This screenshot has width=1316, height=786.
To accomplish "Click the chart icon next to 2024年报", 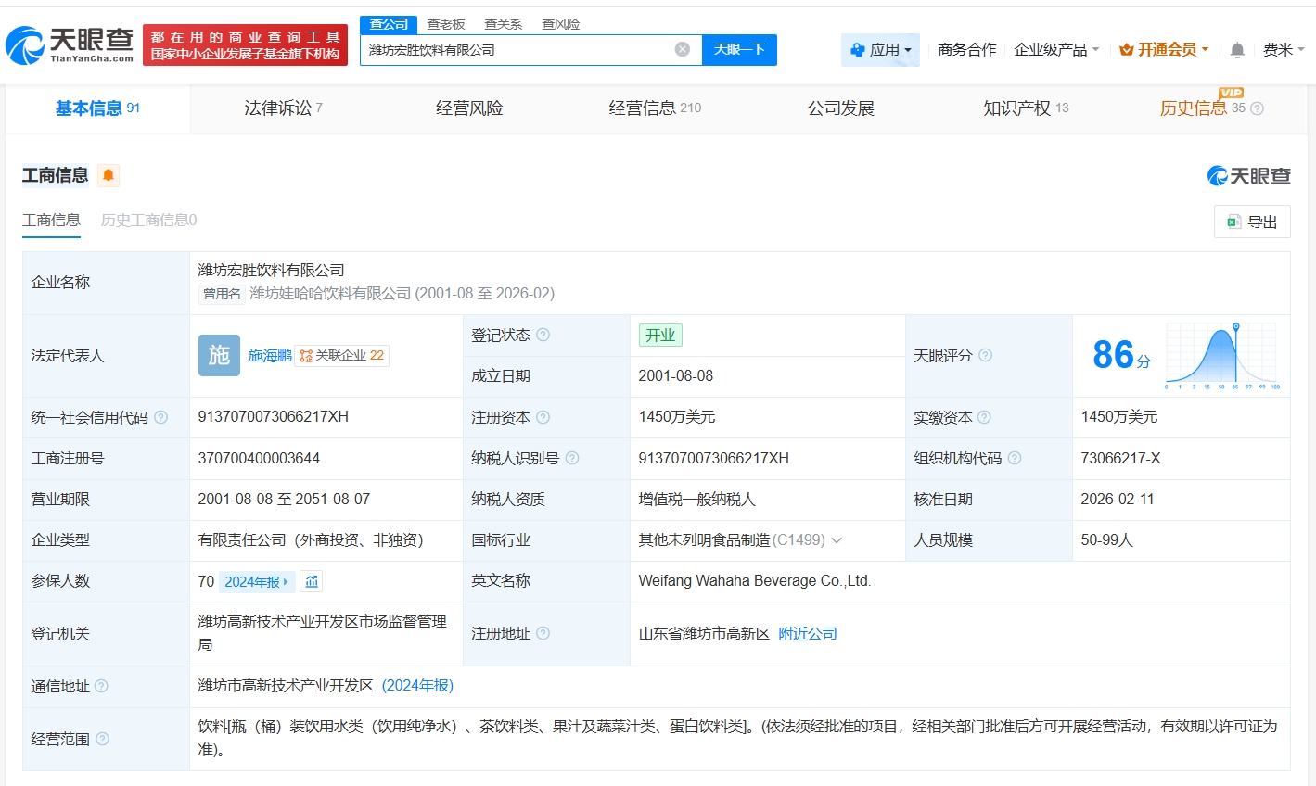I will 312,581.
